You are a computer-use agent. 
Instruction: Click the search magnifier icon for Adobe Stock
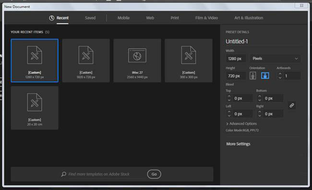coord(64,174)
